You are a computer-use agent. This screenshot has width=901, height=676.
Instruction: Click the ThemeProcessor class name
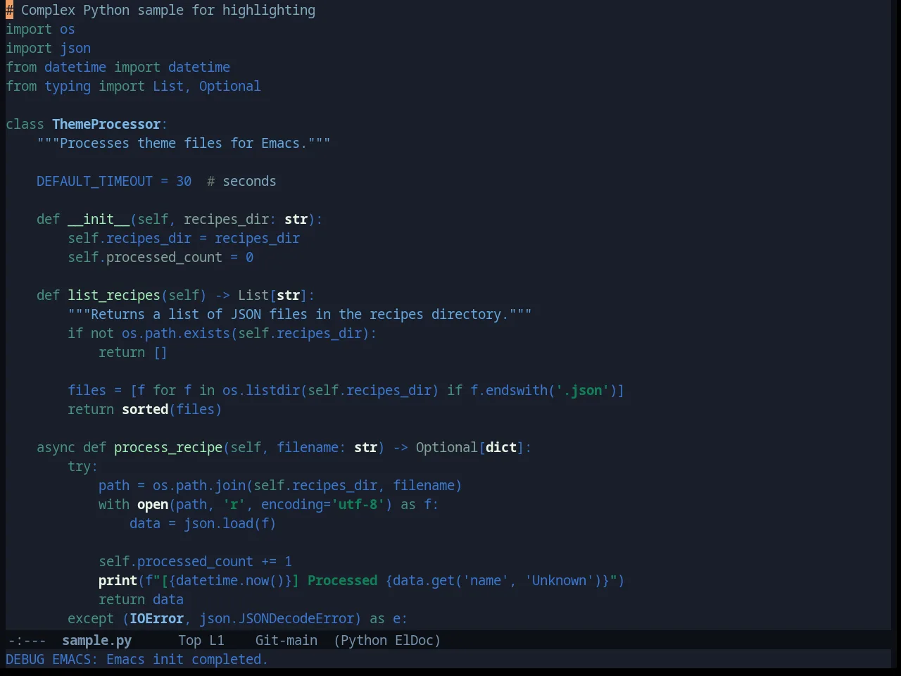click(106, 124)
